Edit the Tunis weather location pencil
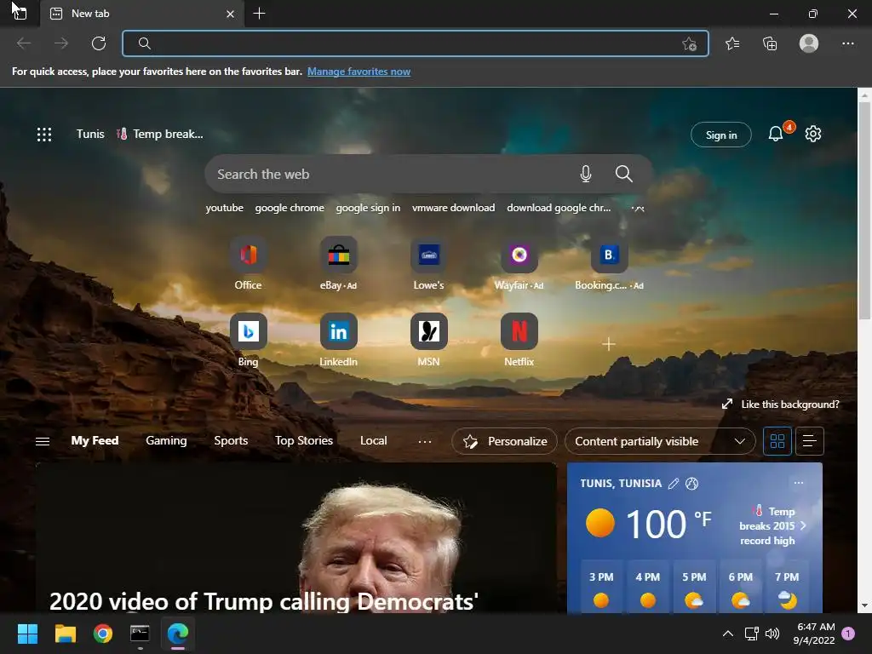The image size is (872, 654). (x=674, y=484)
